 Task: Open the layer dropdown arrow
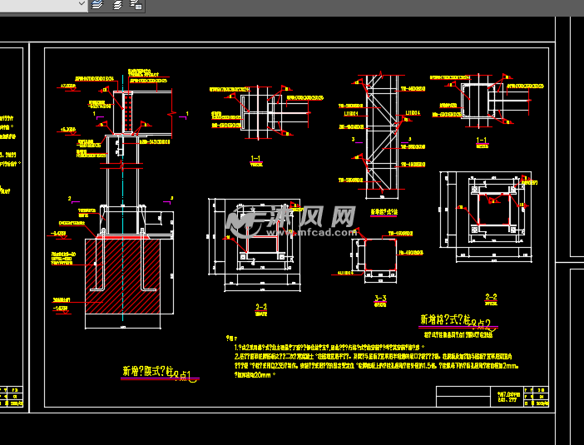coord(82,4)
